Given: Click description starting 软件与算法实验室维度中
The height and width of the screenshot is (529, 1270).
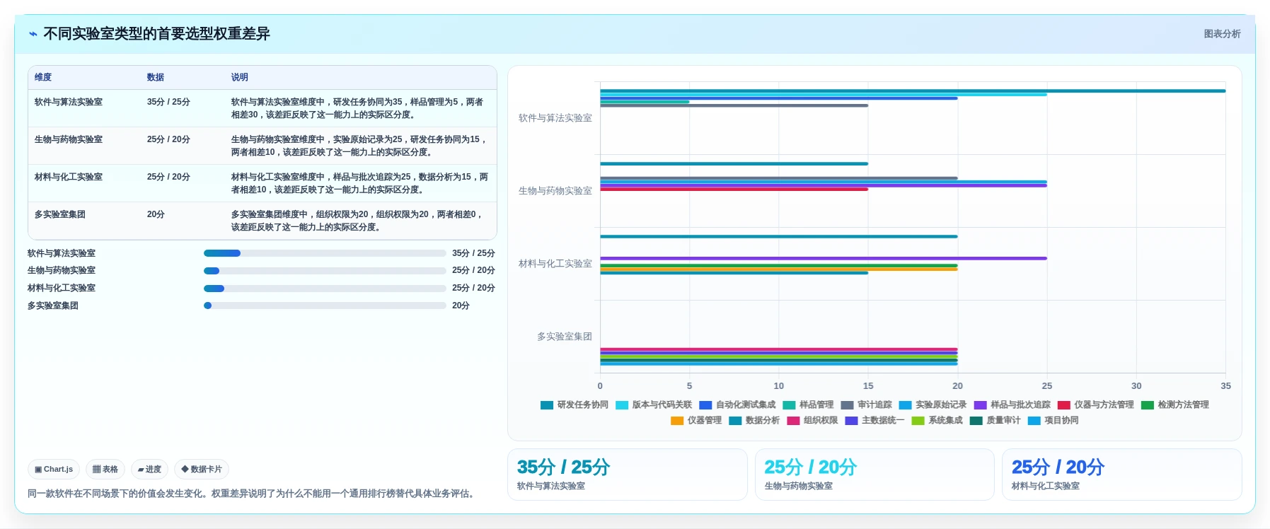Looking at the screenshot, I should click(358, 108).
